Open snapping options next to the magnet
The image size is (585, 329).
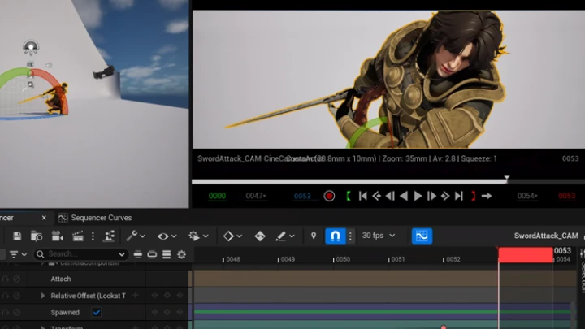pos(350,236)
